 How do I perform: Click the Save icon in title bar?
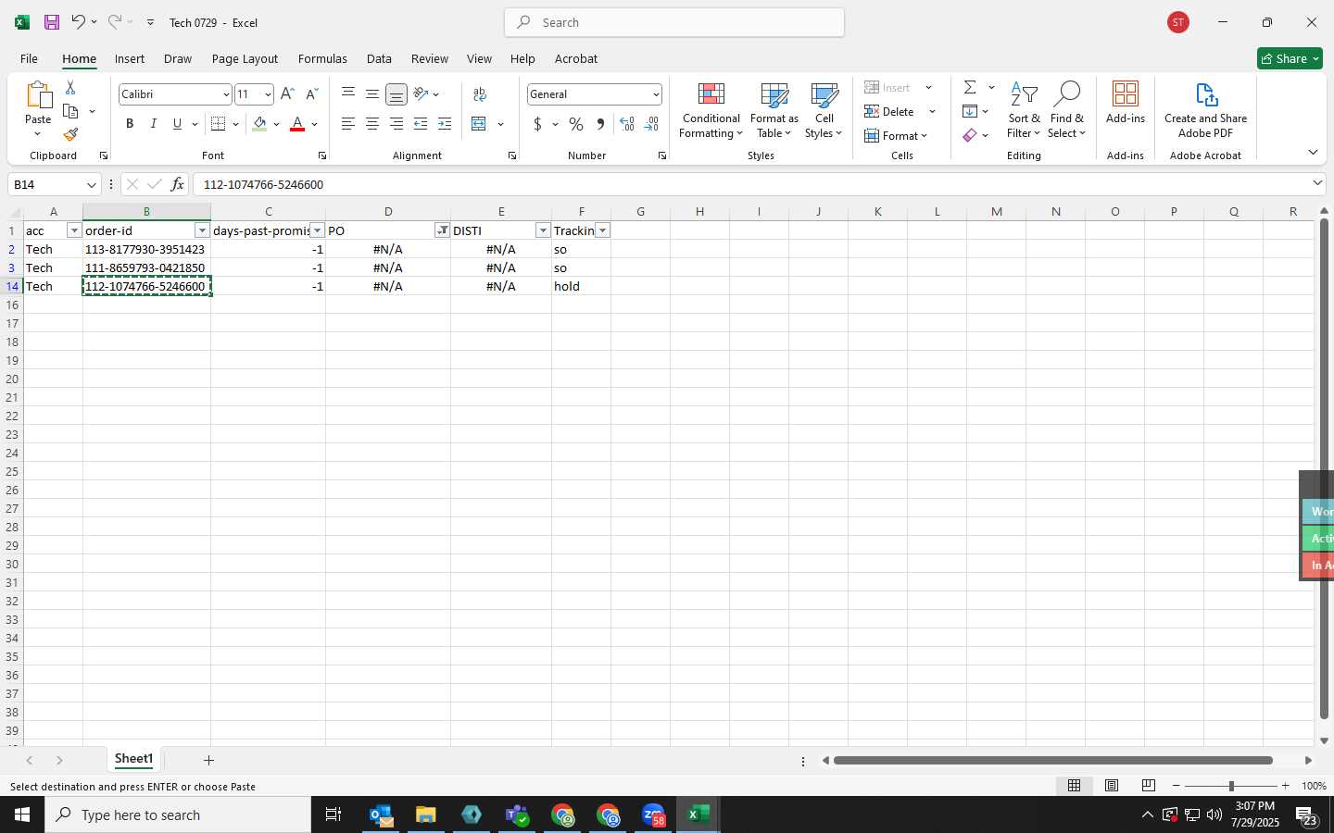(52, 22)
